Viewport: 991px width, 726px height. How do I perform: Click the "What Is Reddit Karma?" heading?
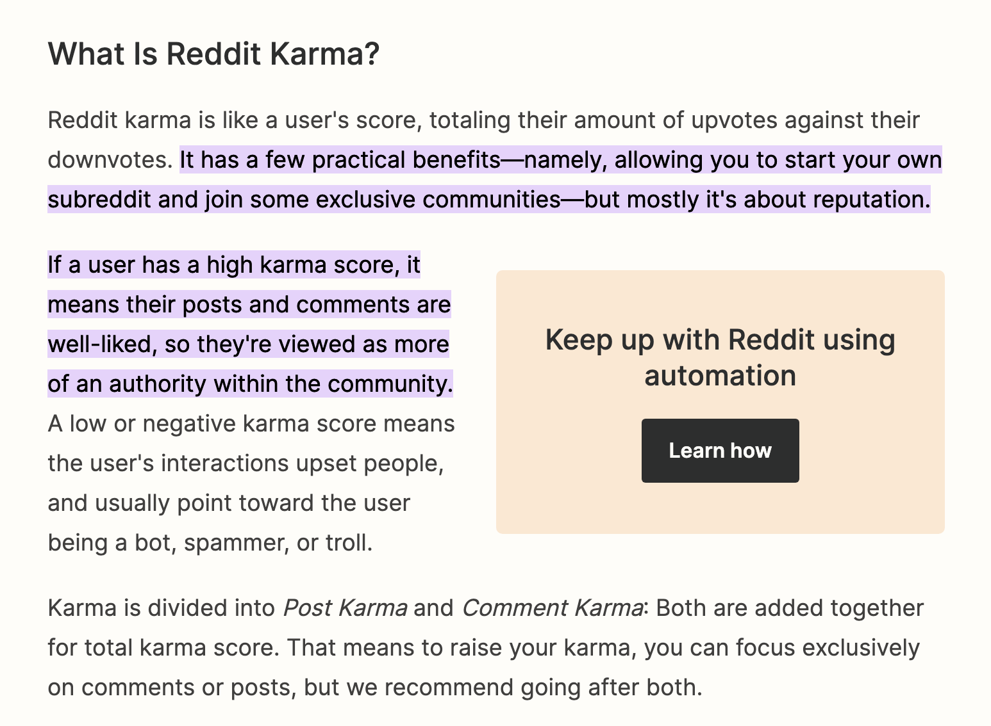point(213,54)
